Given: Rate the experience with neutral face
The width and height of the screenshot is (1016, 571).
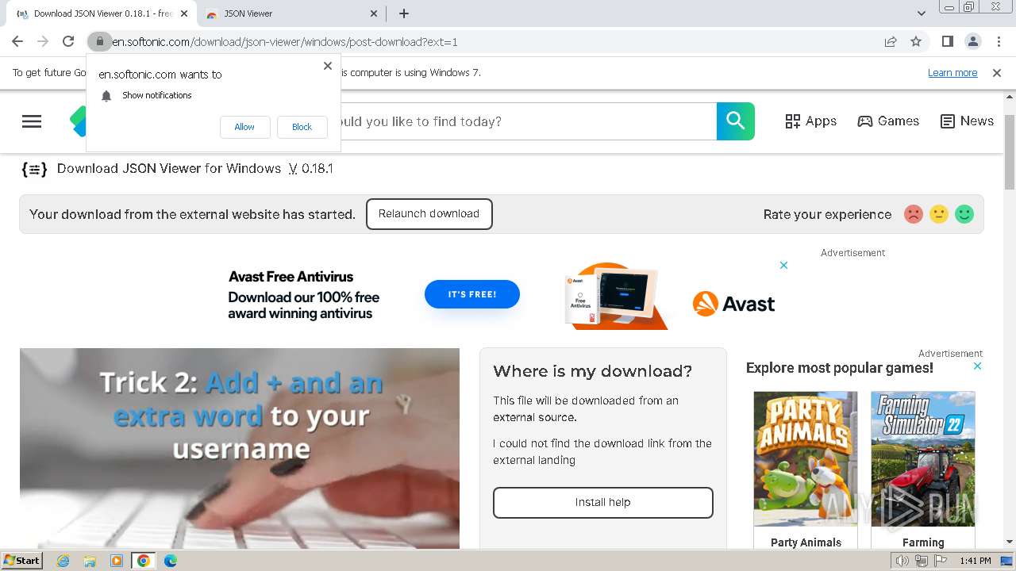Looking at the screenshot, I should tap(939, 214).
